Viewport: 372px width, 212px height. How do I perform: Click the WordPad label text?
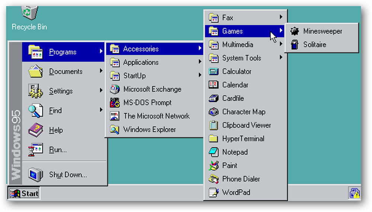(236, 192)
